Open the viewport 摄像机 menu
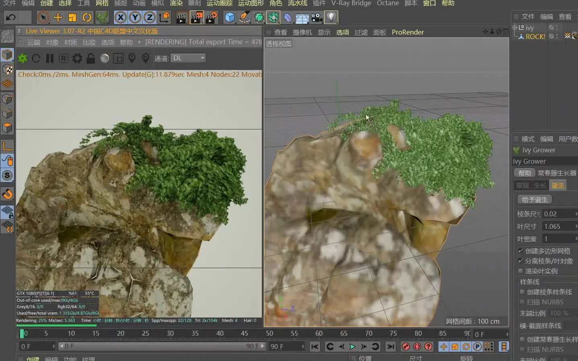The width and height of the screenshot is (578, 361). pyautogui.click(x=302, y=32)
